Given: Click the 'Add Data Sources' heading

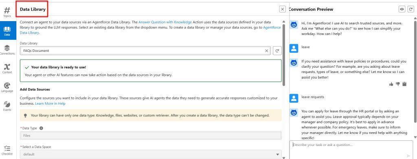Looking at the screenshot, I should (35, 89).
